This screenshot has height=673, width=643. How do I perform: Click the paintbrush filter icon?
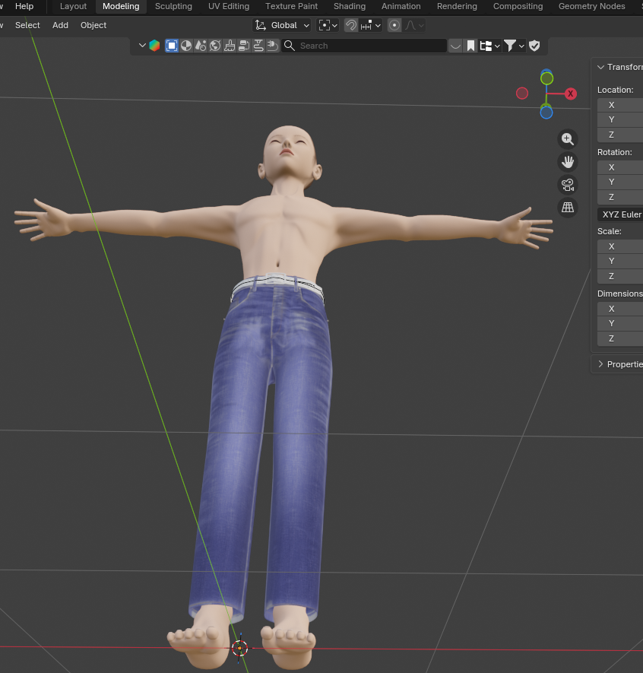click(x=230, y=46)
